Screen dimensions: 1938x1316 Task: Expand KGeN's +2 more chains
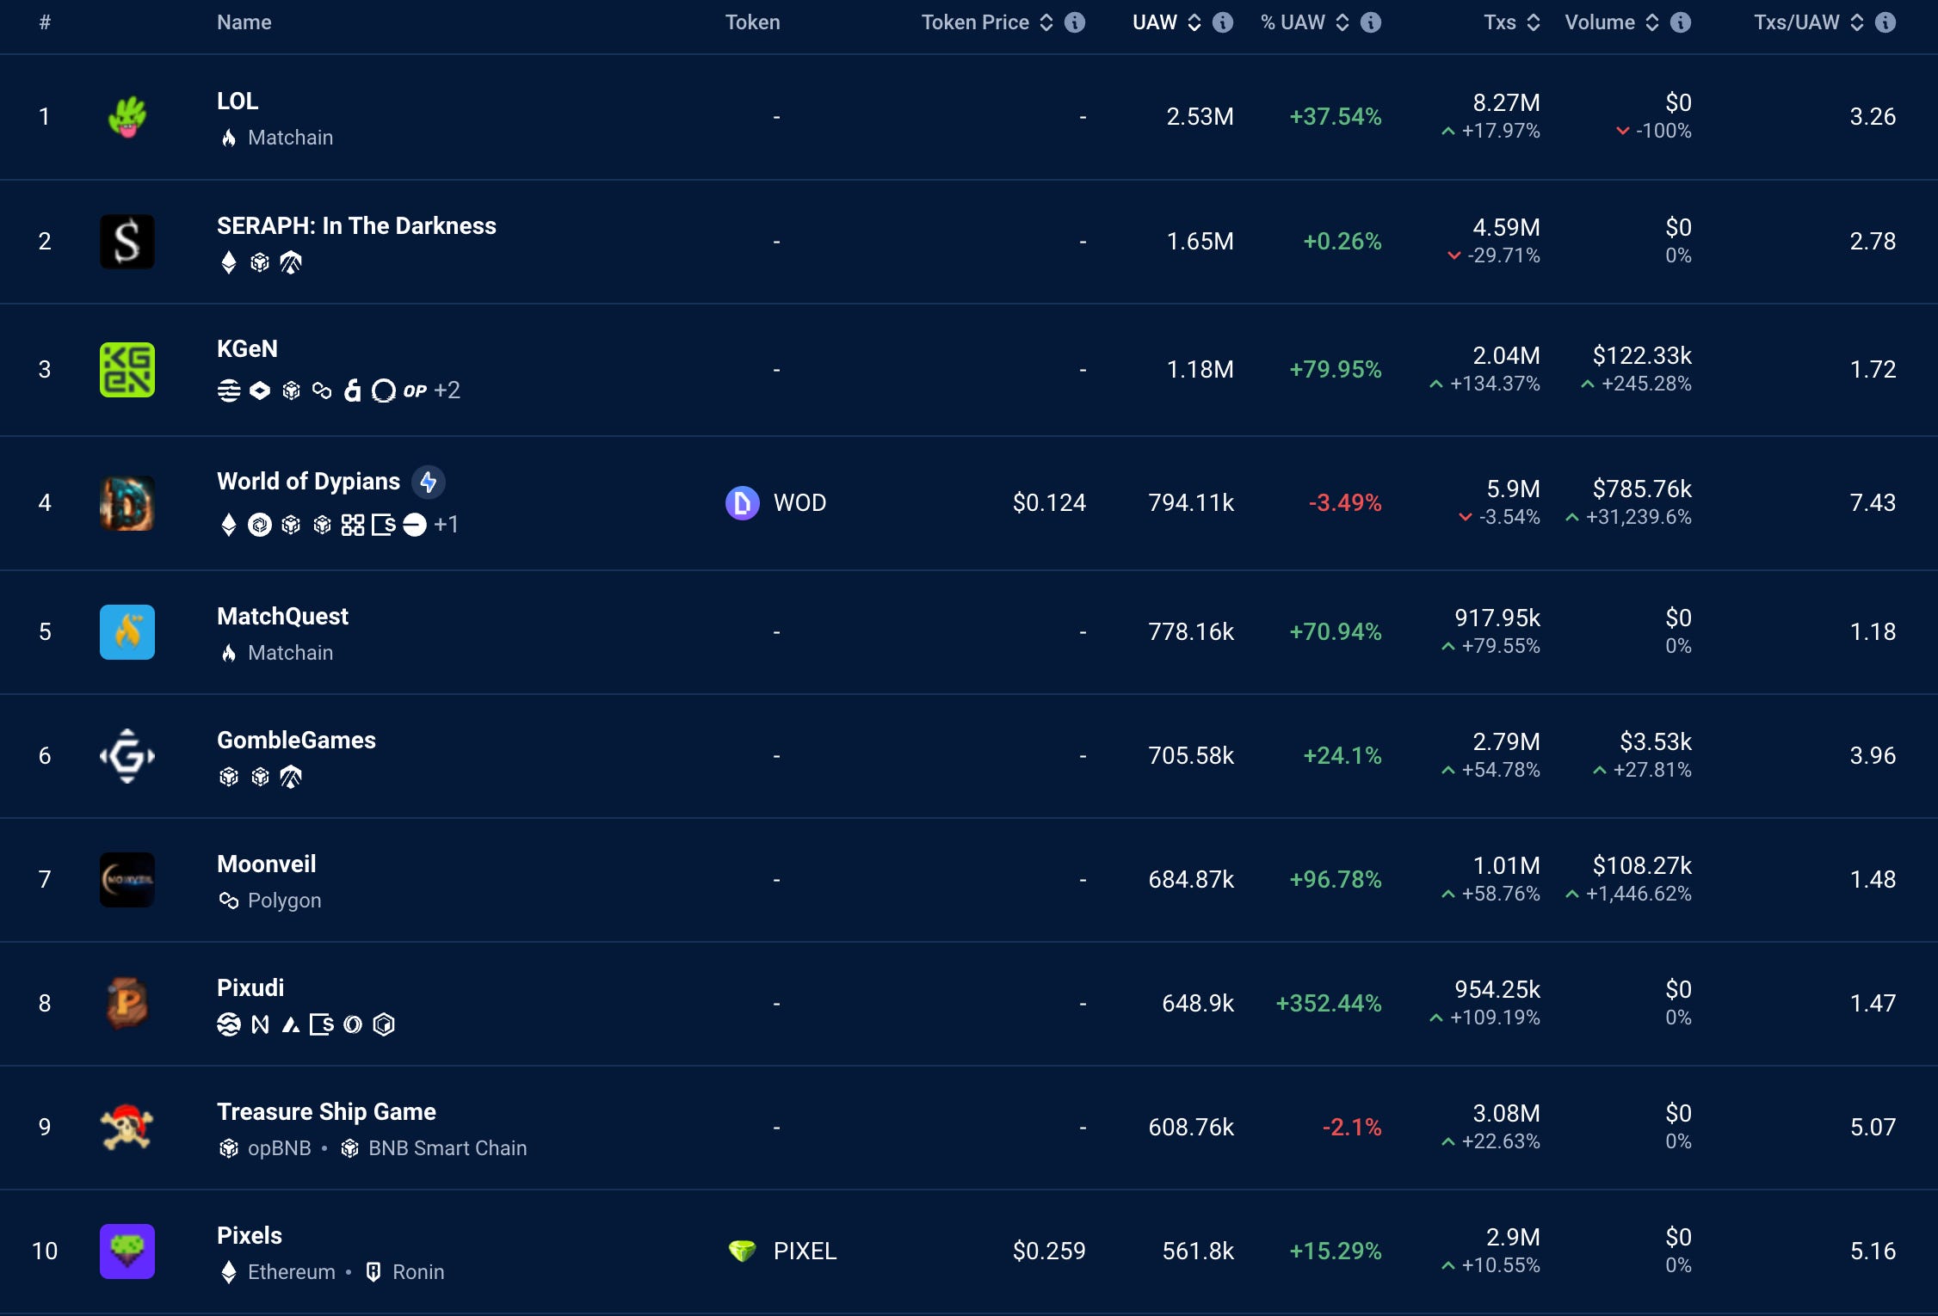(x=447, y=390)
